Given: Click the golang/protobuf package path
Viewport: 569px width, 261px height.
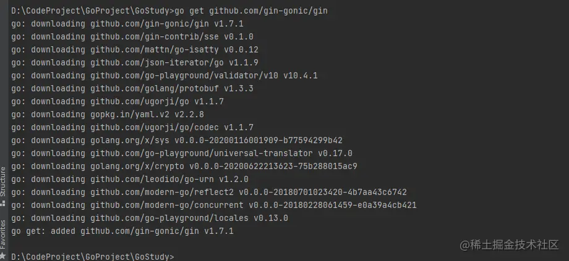Looking at the screenshot, I should pyautogui.click(x=155, y=89).
